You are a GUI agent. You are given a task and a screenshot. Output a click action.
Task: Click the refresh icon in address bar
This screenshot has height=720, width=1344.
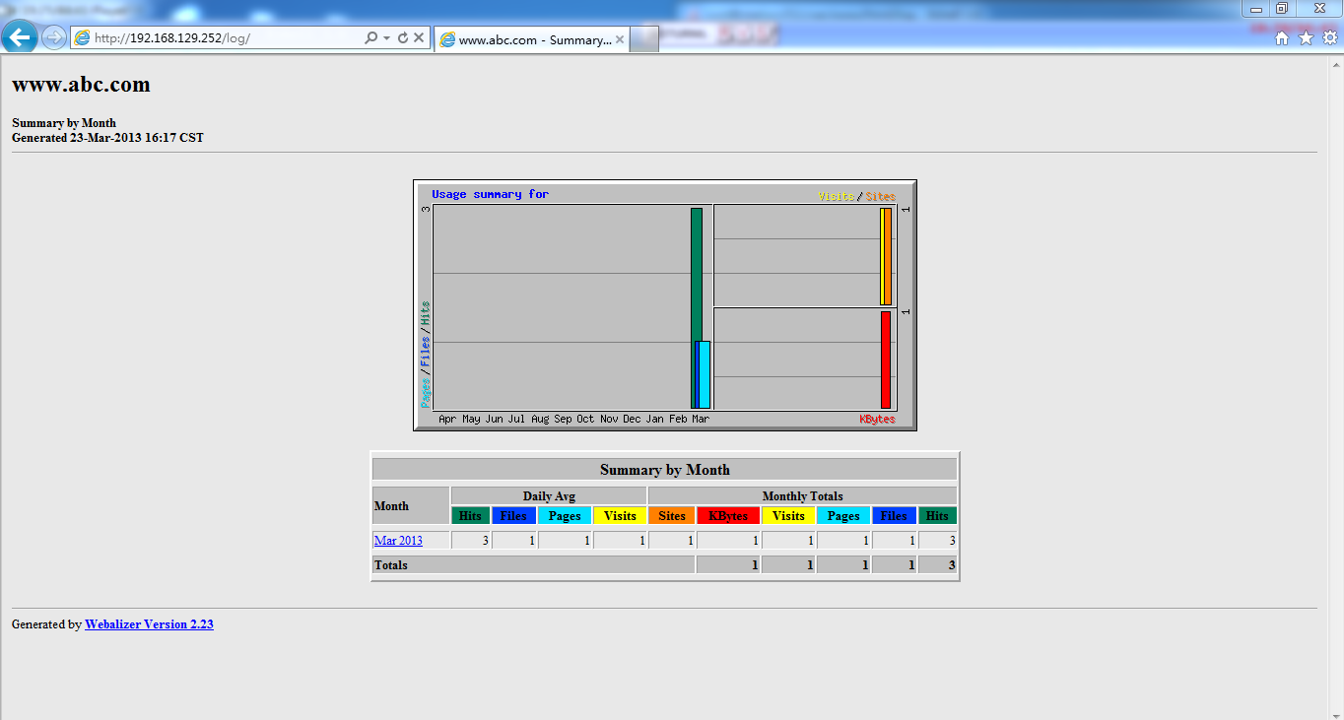pos(402,38)
